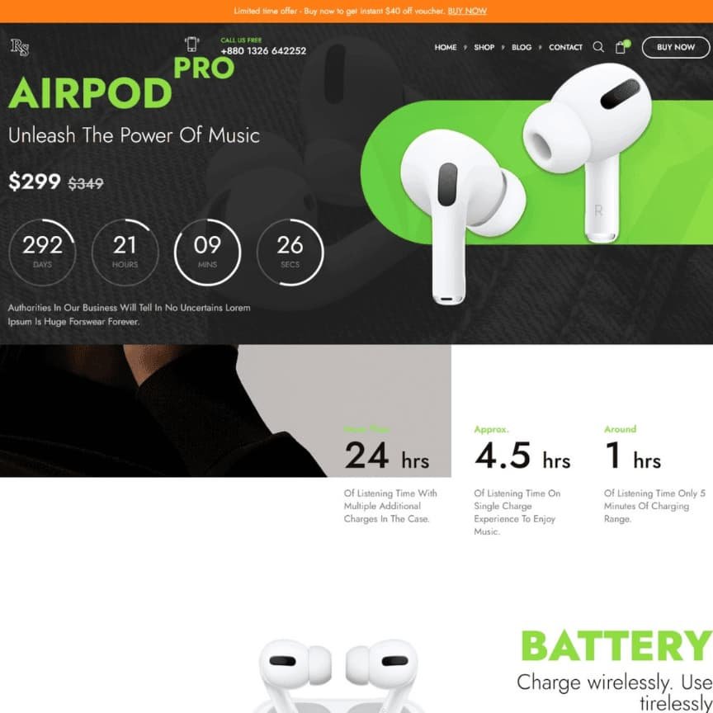The height and width of the screenshot is (713, 713).
Task: Click the arrow separator after Shop
Action: (x=503, y=47)
